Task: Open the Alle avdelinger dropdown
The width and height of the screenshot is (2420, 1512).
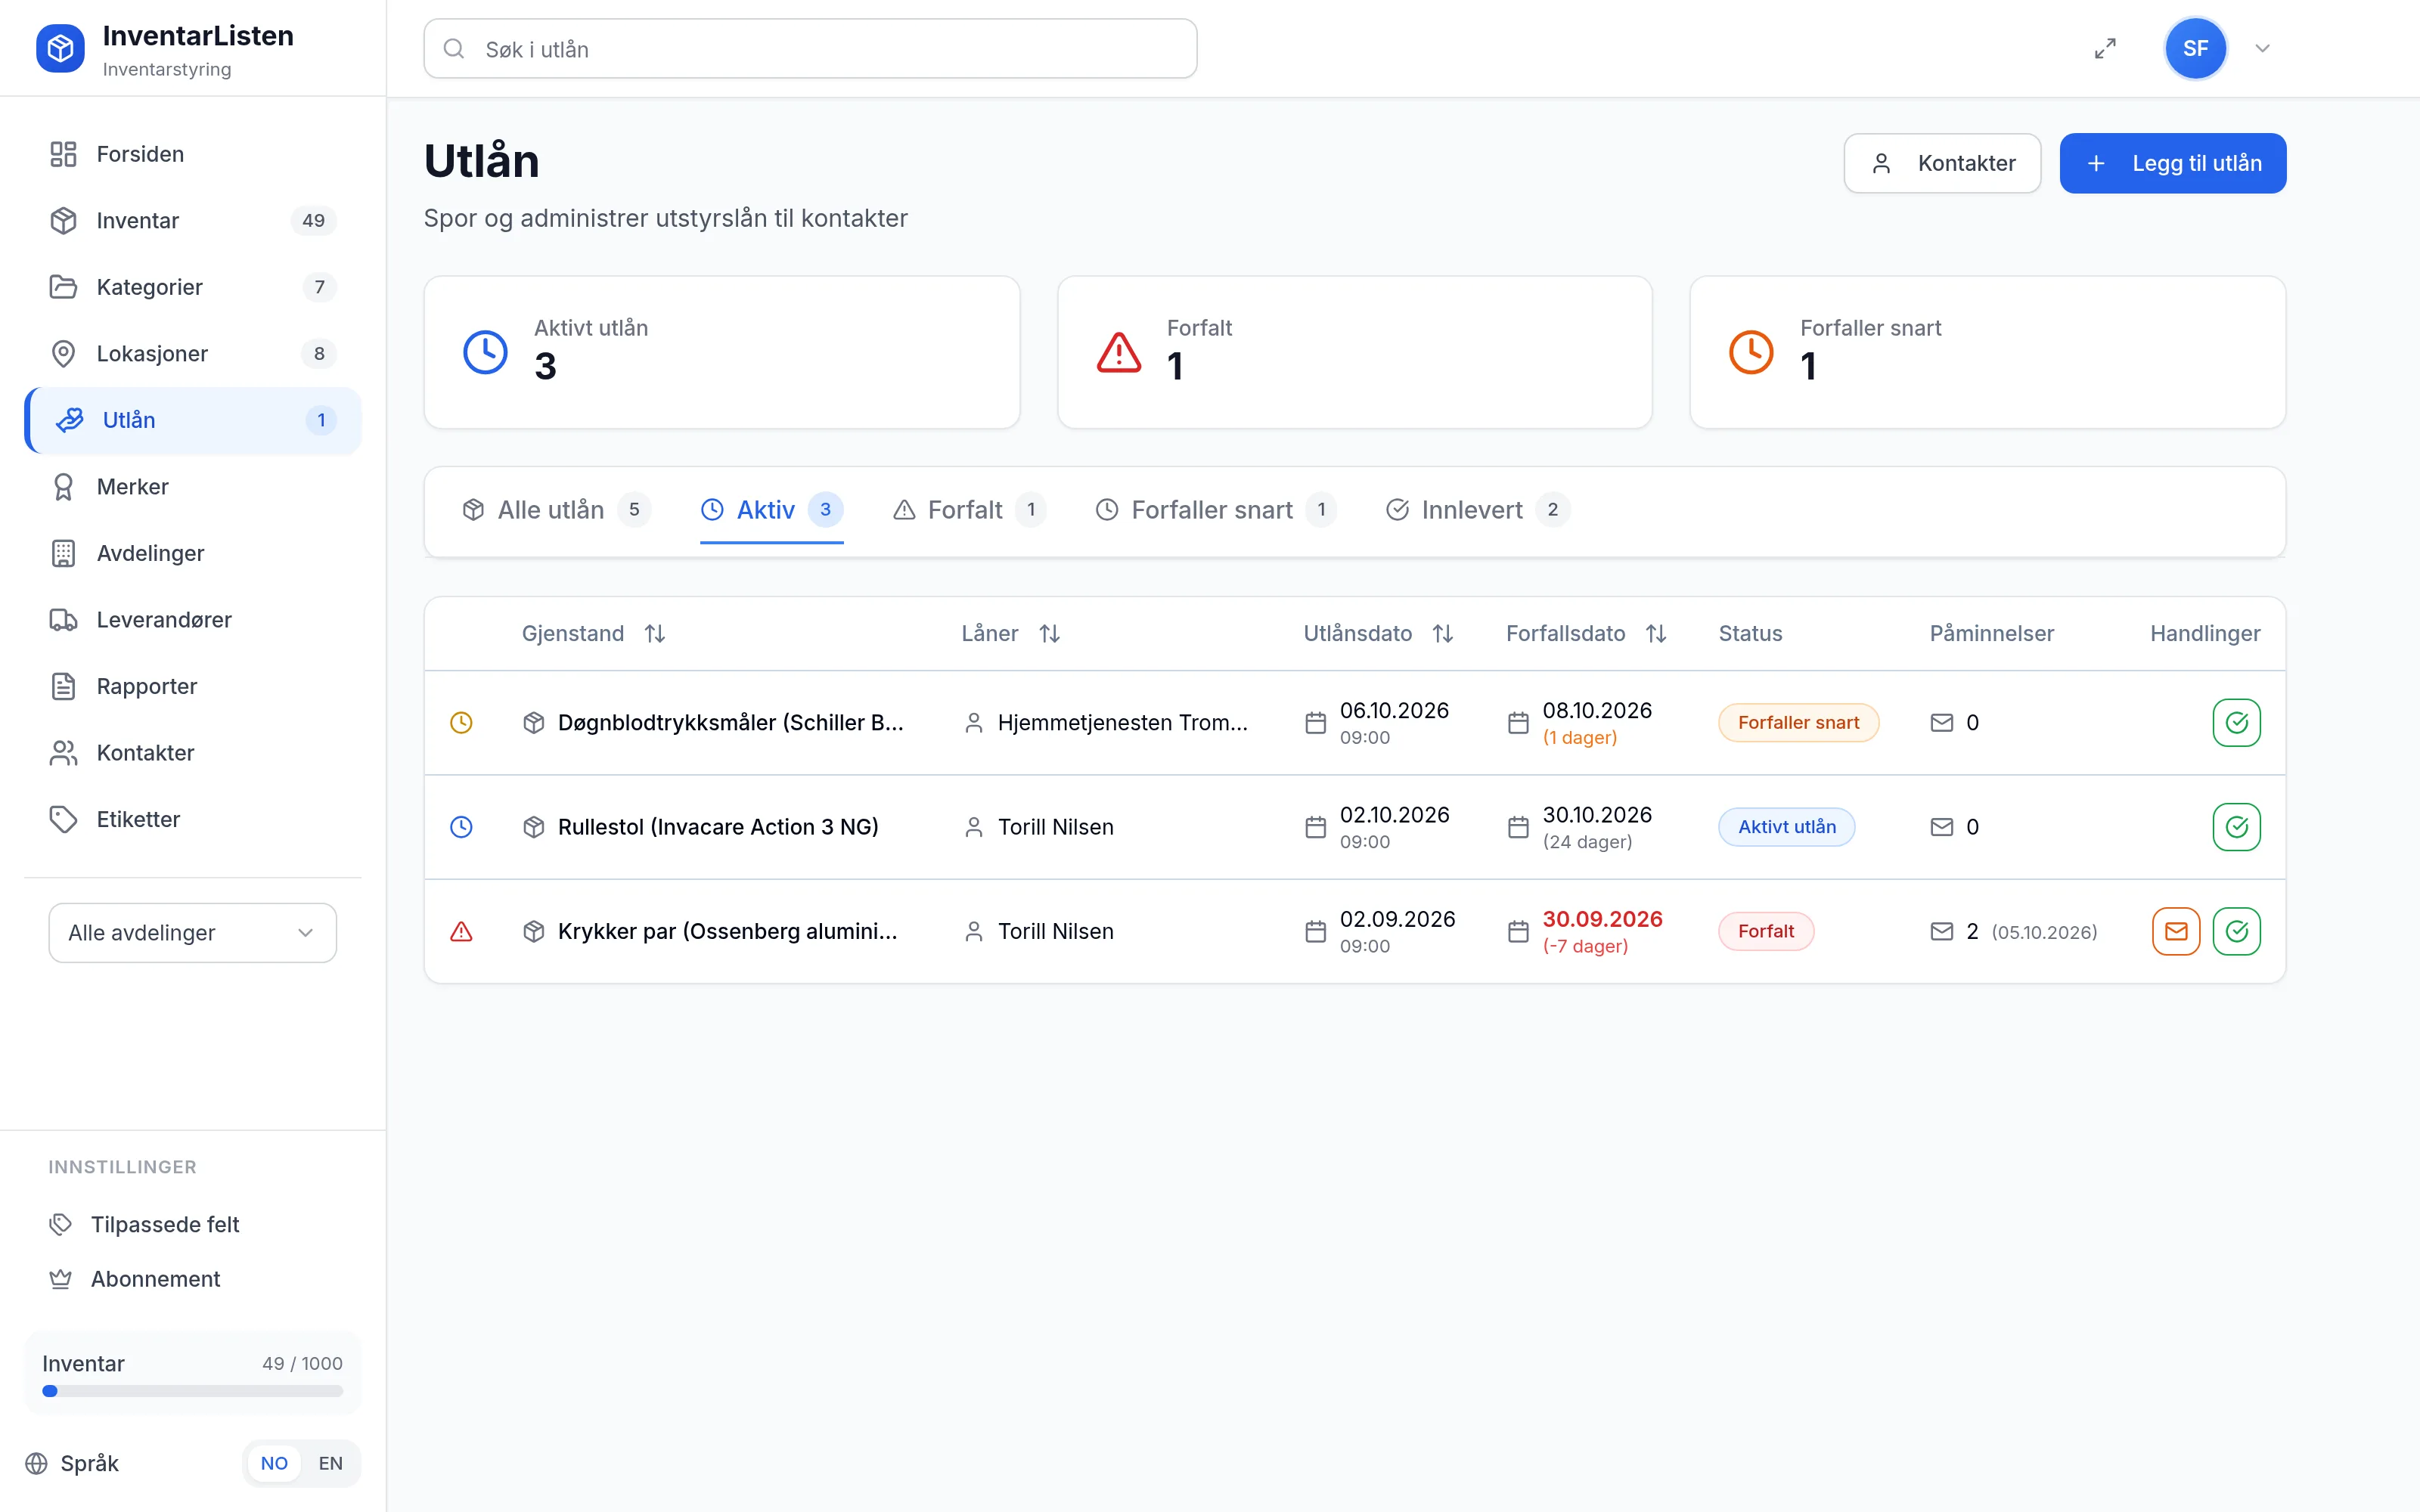Action: (x=192, y=933)
